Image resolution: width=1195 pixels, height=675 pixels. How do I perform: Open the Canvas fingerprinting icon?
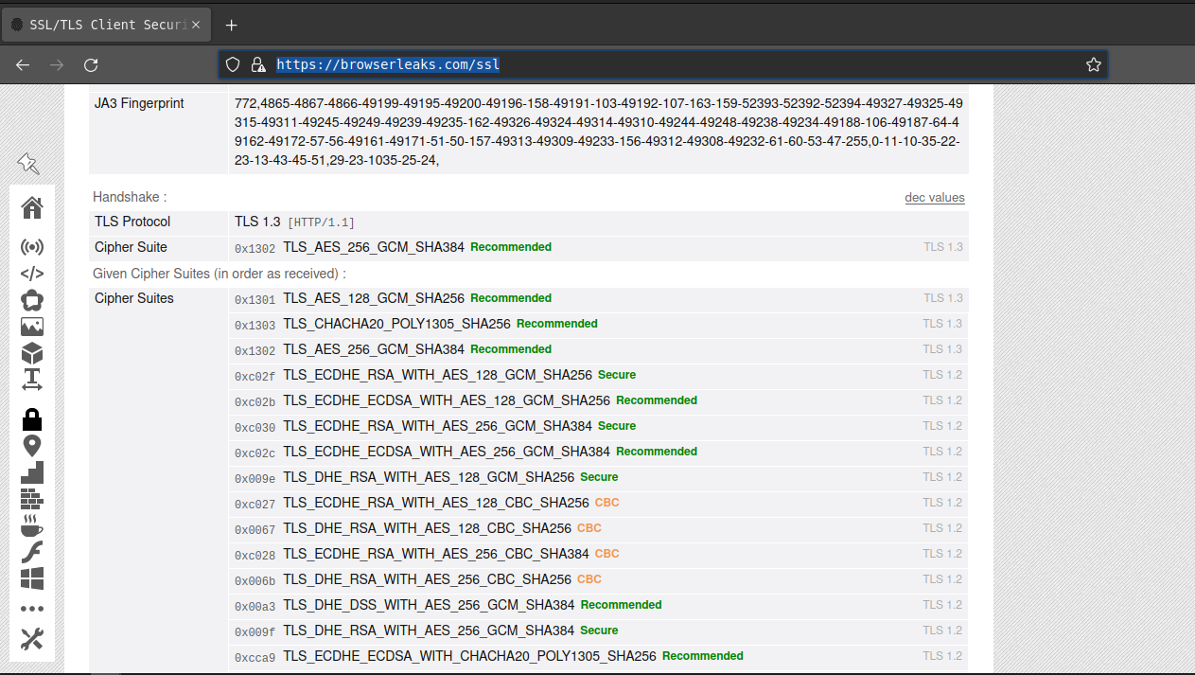pyautogui.click(x=31, y=300)
